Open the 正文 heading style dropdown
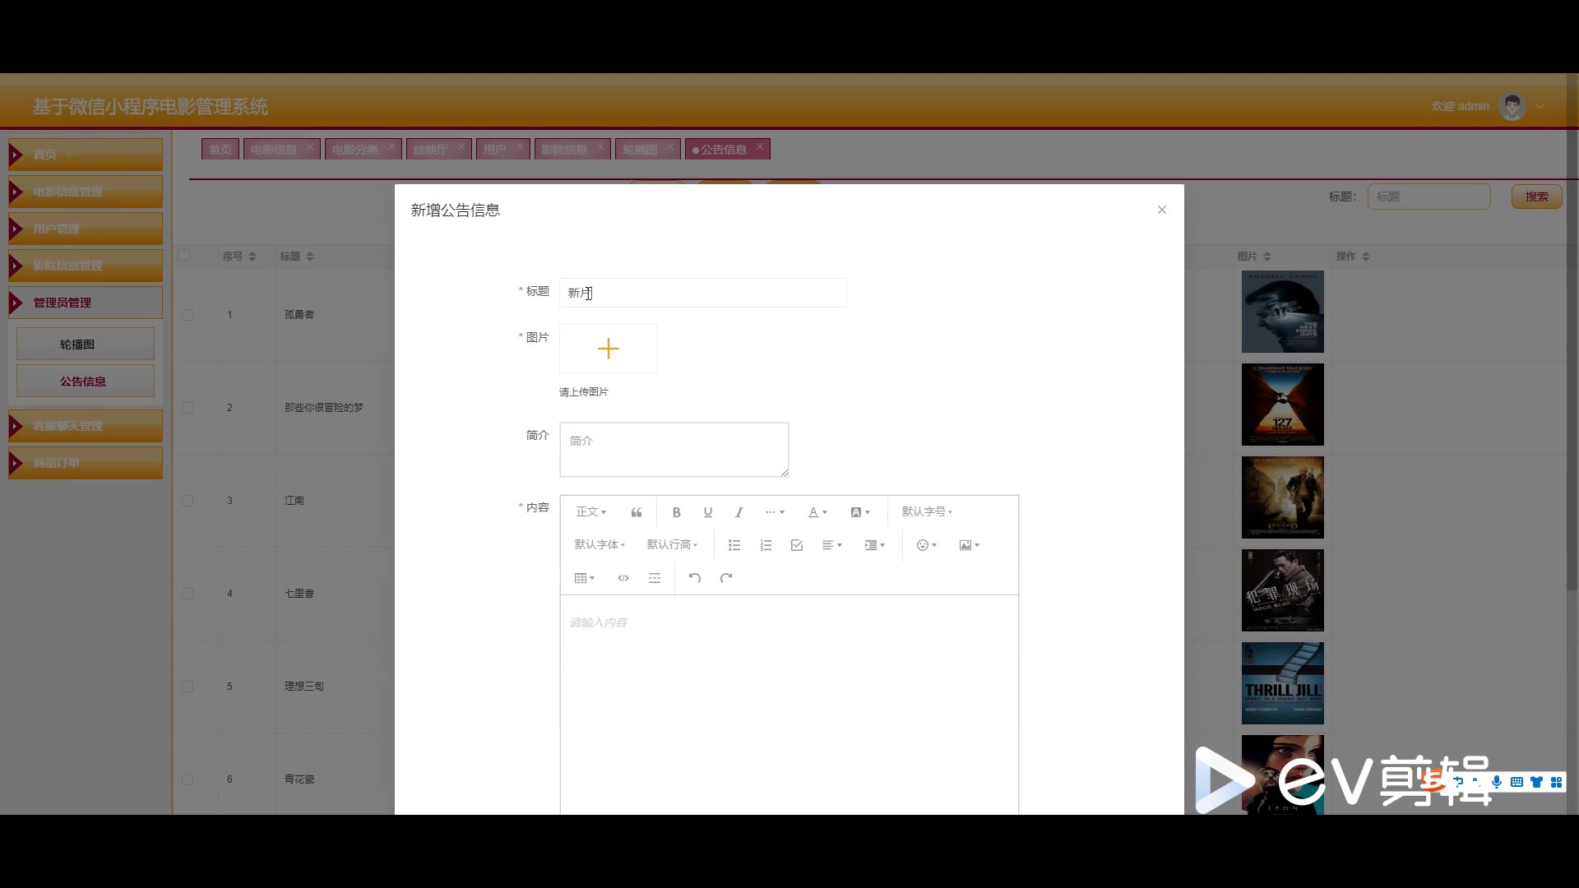This screenshot has width=1579, height=888. click(590, 512)
